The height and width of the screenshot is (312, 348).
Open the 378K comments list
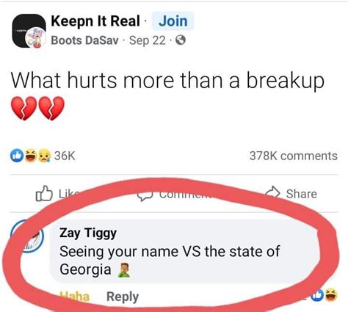[294, 156]
